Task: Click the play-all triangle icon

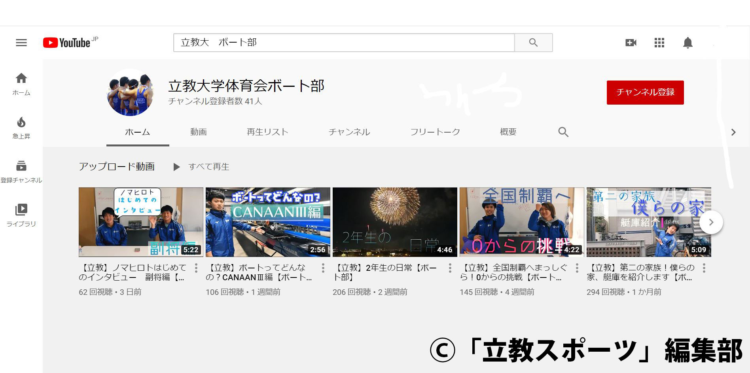Action: tap(176, 167)
